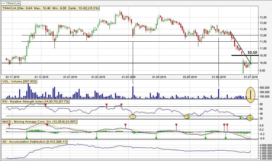
Task: Select the descending black trendline on price chart
Action: [239, 46]
